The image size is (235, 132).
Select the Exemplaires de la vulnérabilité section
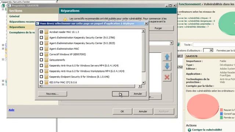tap(22, 33)
